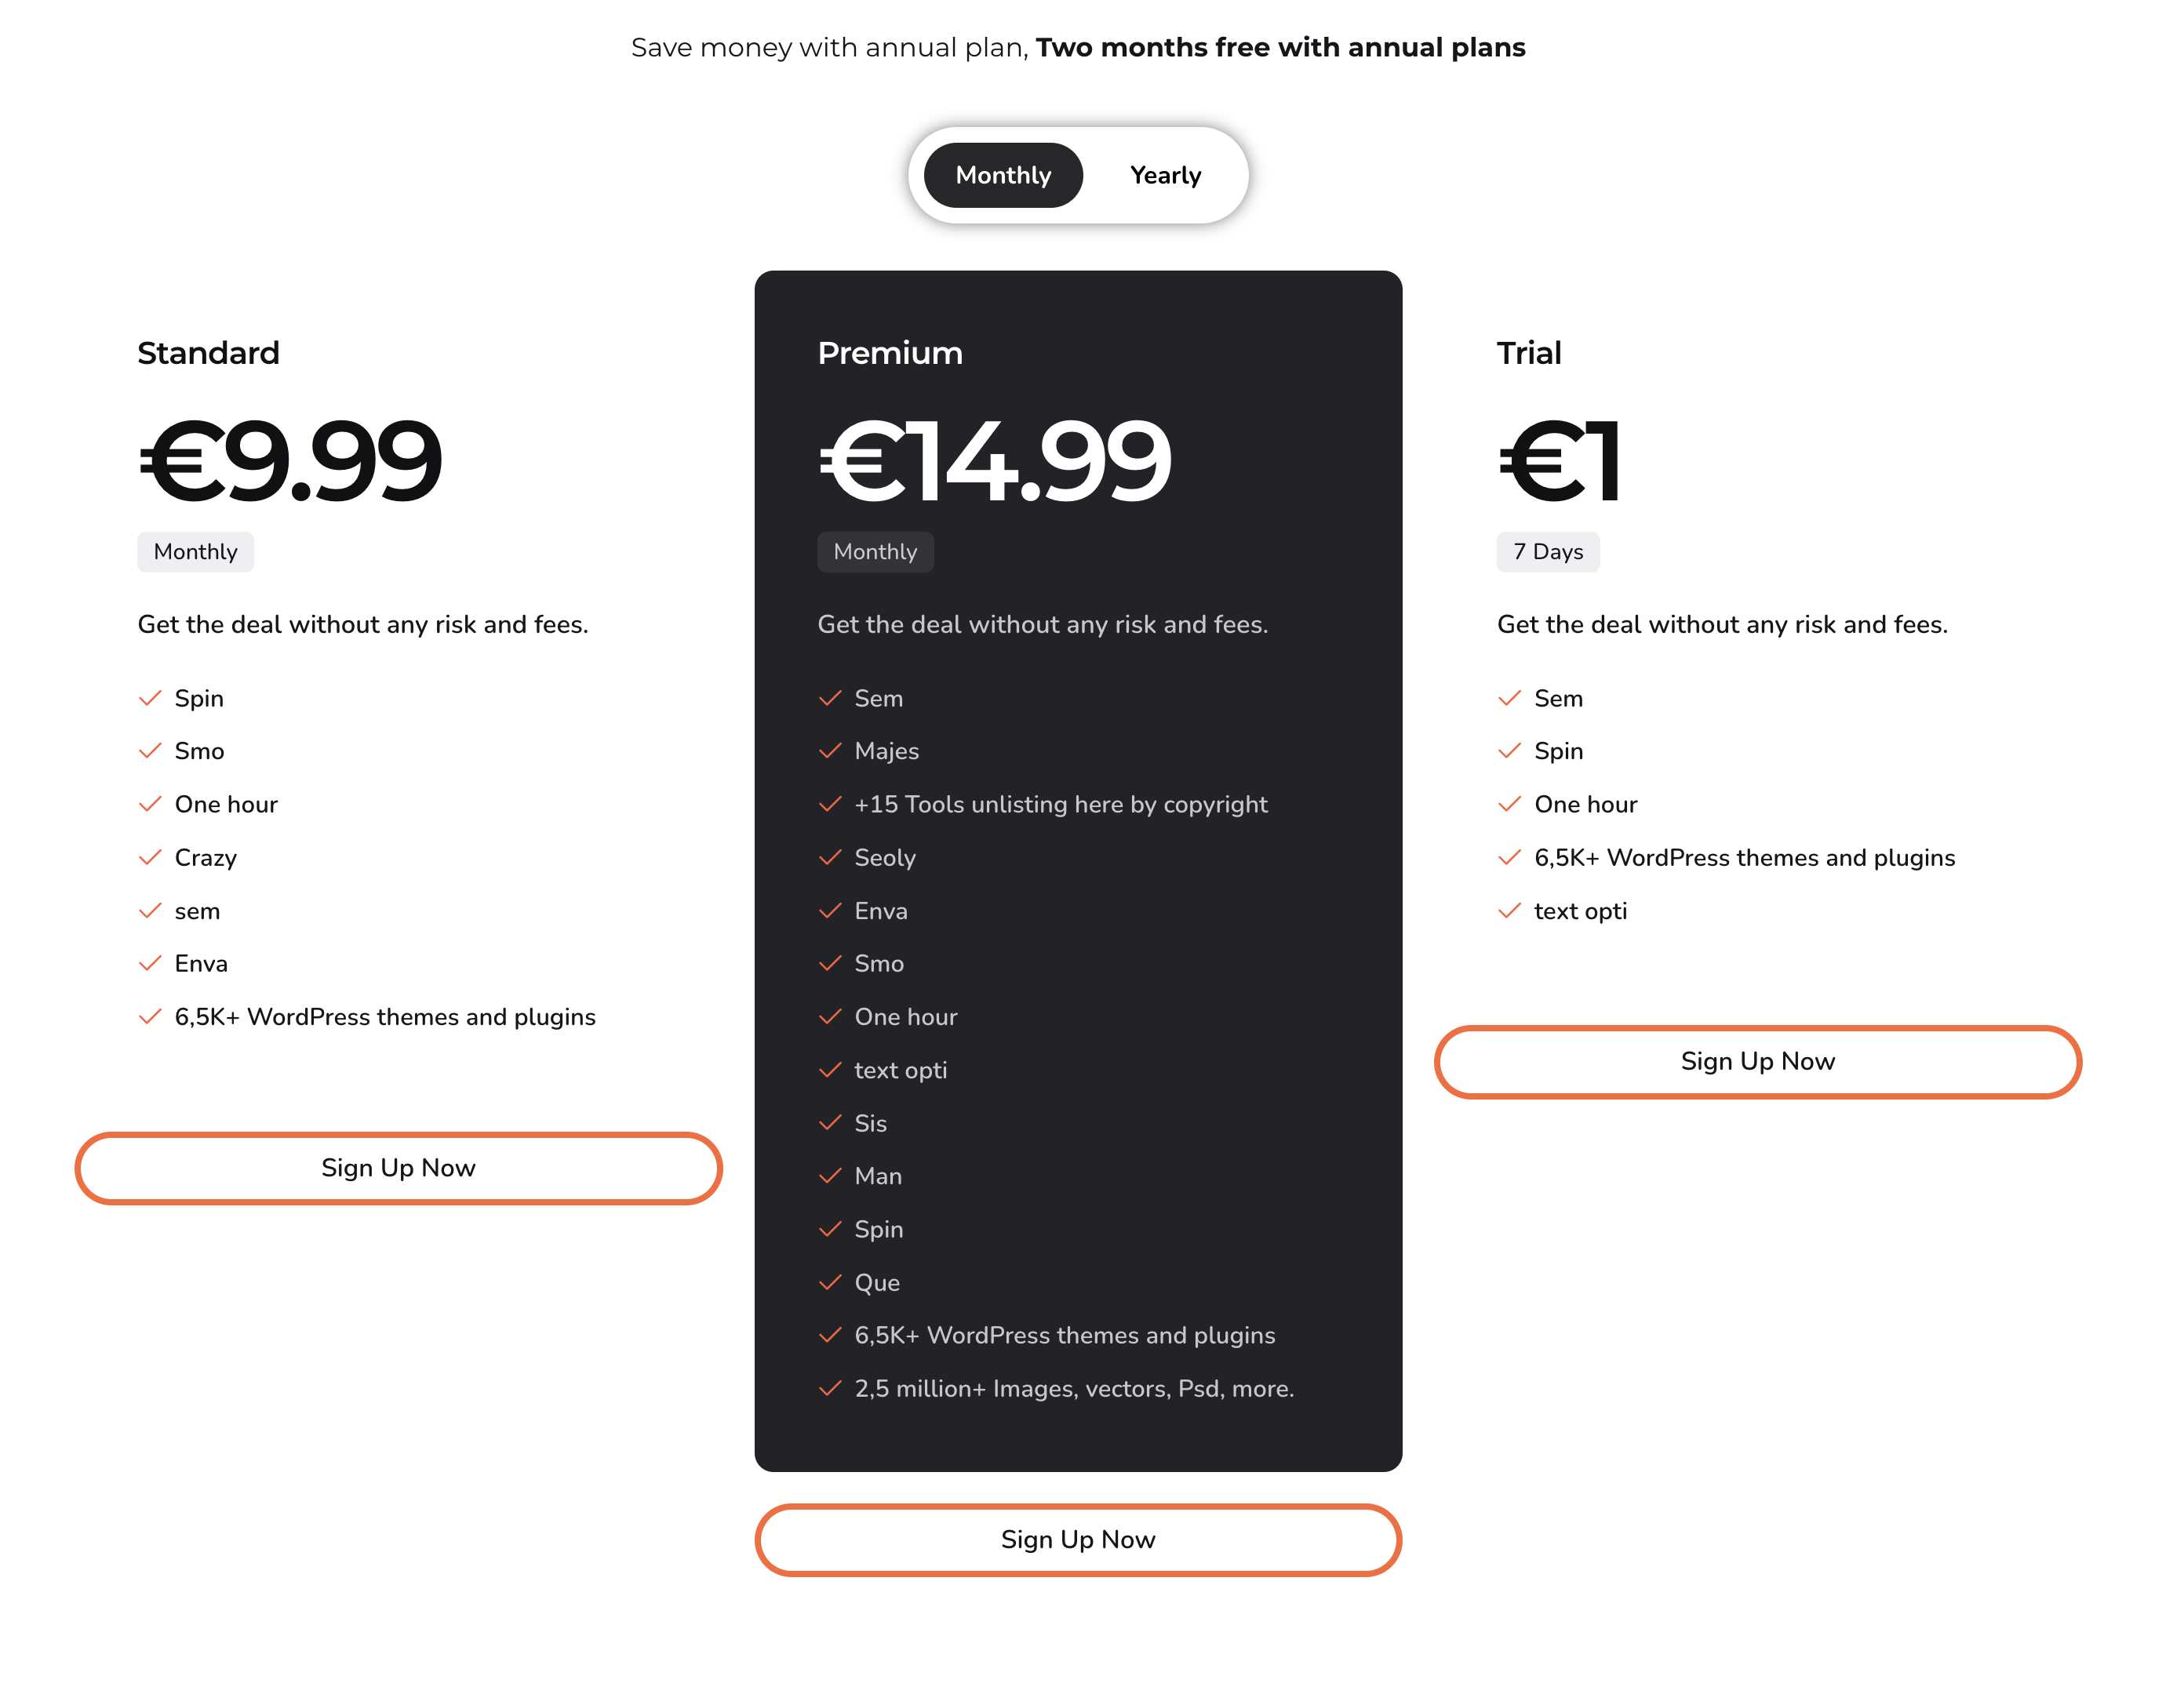Select the Monthly billing option
The width and height of the screenshot is (2184, 1683).
[x=1003, y=176]
